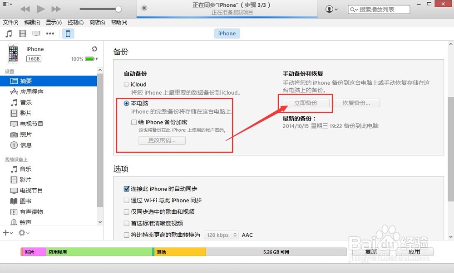Open the 128 kbps bitrate dropdown
Screen dimensions: 454x273
pyautogui.click(x=221, y=235)
